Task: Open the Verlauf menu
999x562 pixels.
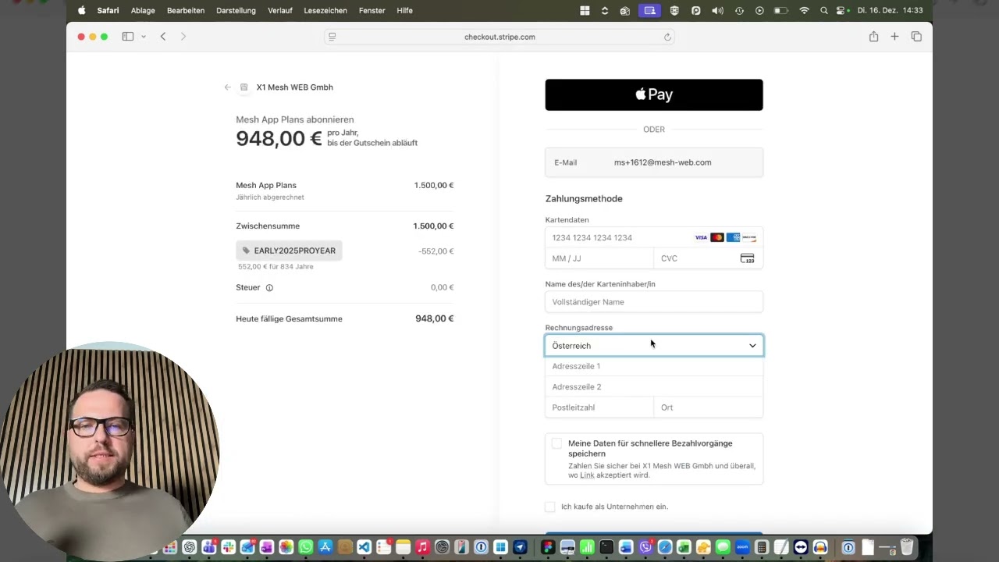Action: pos(280,11)
